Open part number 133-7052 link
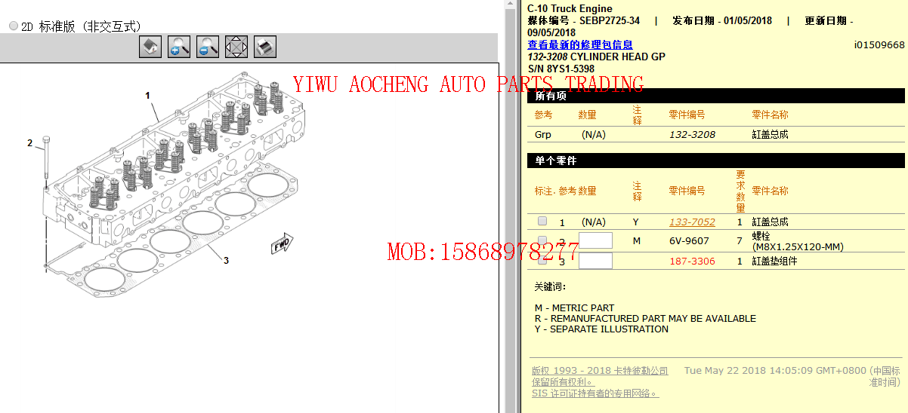 point(692,222)
